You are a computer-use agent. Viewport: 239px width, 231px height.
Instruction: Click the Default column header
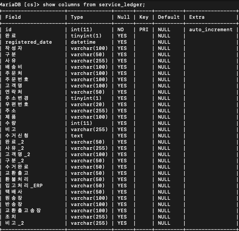click(x=169, y=17)
